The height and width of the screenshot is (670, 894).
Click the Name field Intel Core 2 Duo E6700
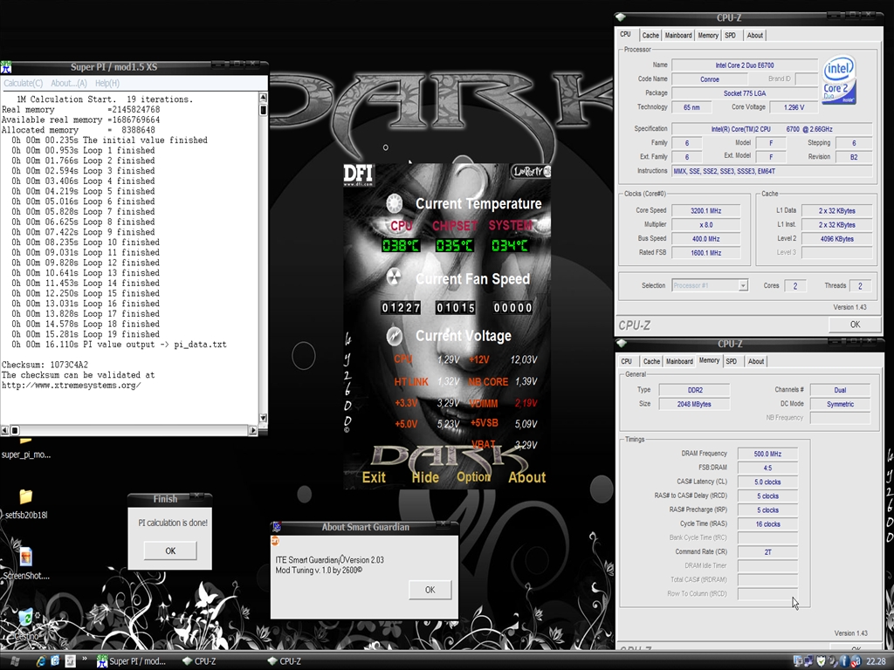(745, 65)
